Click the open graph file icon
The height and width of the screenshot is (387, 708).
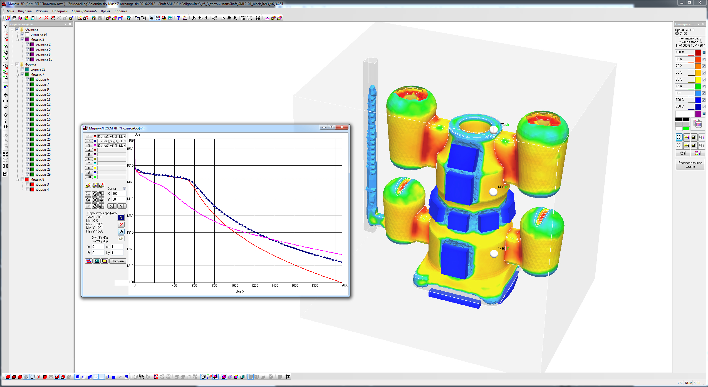[x=88, y=186]
